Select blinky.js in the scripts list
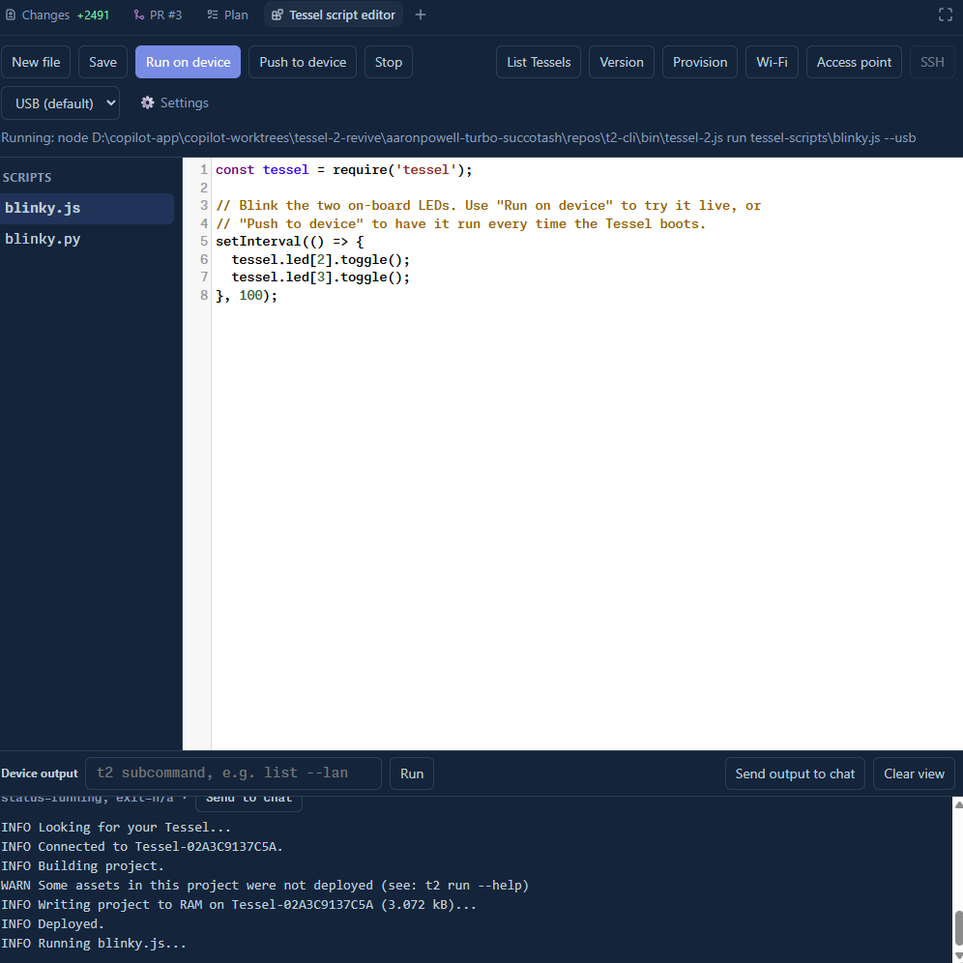 tap(87, 208)
